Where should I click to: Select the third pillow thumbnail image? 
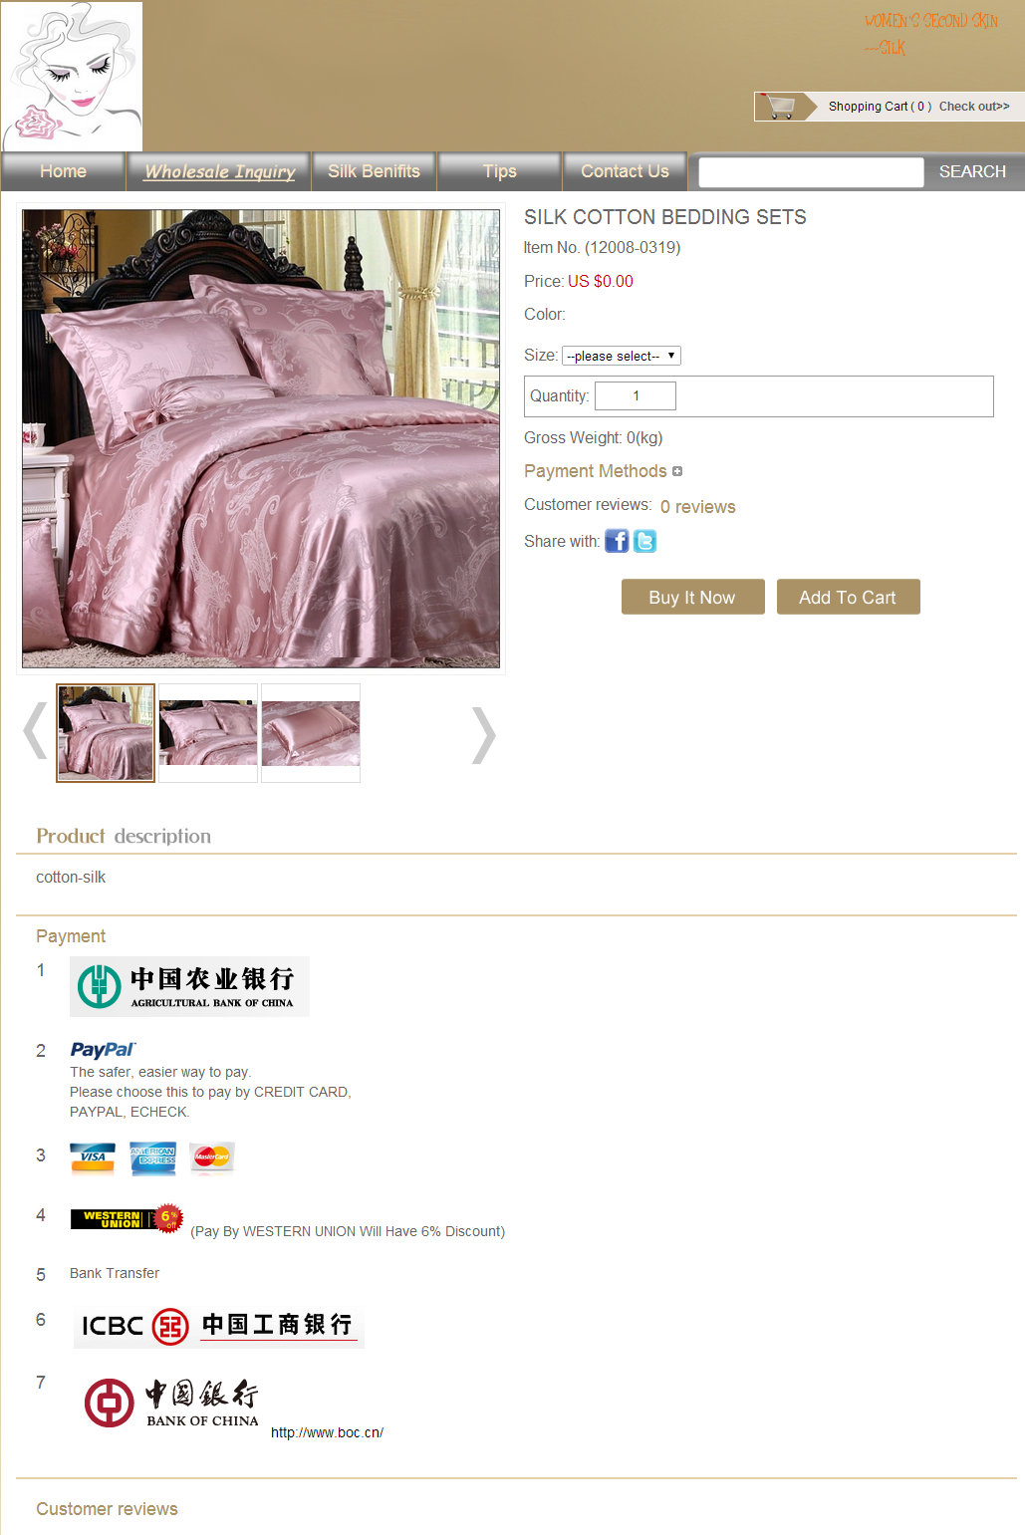311,733
